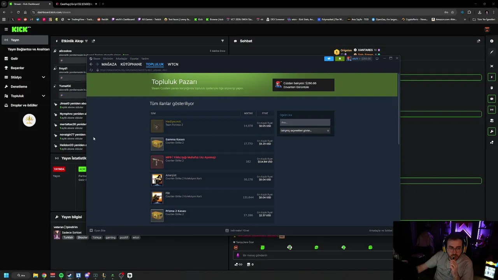This screenshot has height=280, width=498.
Task: Click the pencil edit icon in right sidebar
Action: (x=492, y=52)
